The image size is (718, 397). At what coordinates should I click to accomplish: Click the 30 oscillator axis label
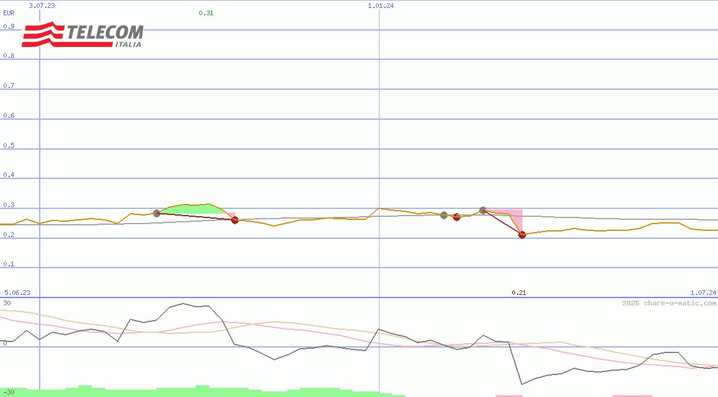click(x=7, y=303)
